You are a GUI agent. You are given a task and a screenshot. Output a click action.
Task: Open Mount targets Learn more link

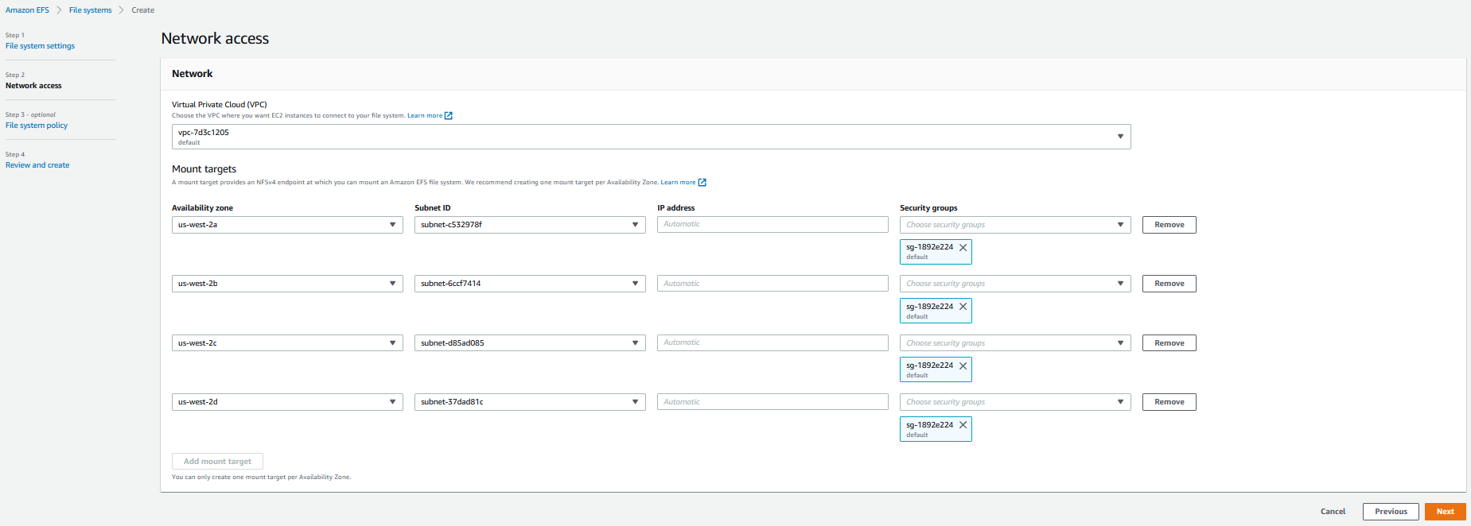(678, 183)
